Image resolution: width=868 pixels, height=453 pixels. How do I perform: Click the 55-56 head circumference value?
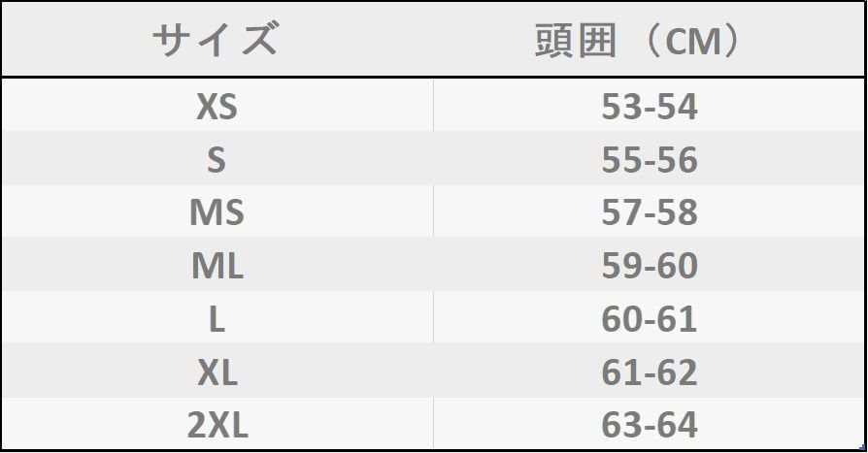(650, 160)
